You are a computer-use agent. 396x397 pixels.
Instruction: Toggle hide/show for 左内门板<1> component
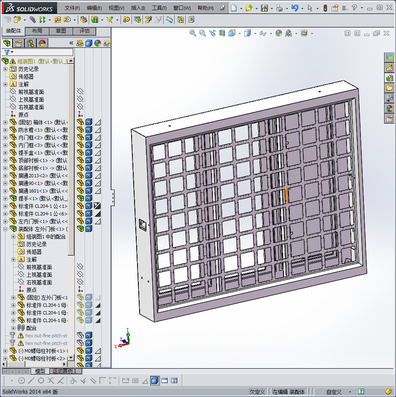(80, 221)
